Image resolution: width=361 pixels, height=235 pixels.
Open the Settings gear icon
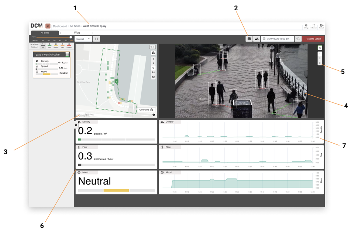click(306, 25)
